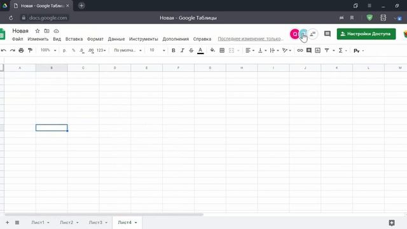The height and width of the screenshot is (229, 407).
Task: Open the text color picker
Action: coord(200,50)
